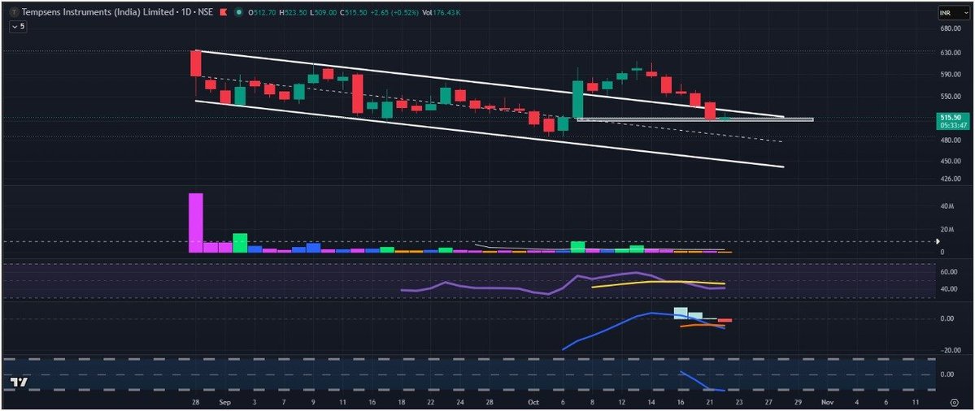975x411 pixels.
Task: Click the orange MACD signal line
Action: tap(703, 325)
